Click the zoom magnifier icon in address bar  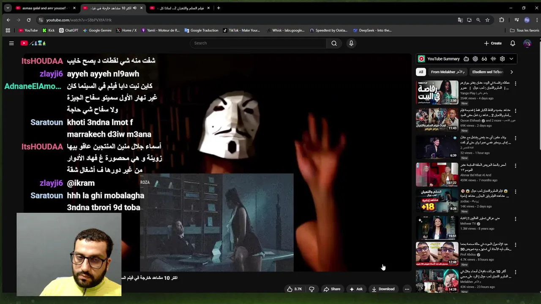pos(478,20)
